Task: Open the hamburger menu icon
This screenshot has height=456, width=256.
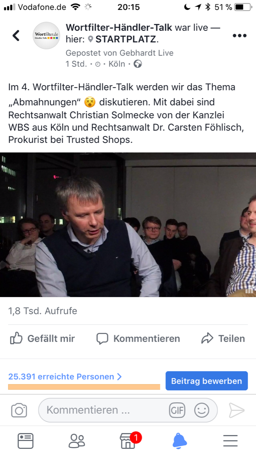Action: (230, 441)
